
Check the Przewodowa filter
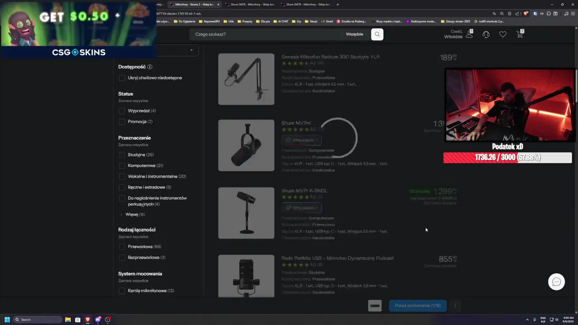(x=121, y=247)
